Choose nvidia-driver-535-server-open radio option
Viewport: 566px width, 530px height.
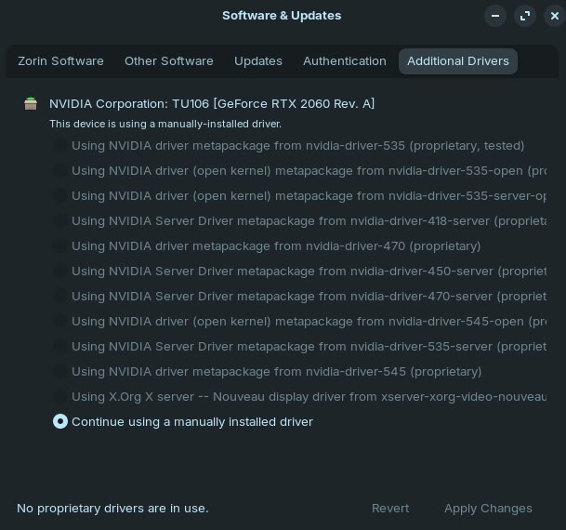tap(60, 195)
